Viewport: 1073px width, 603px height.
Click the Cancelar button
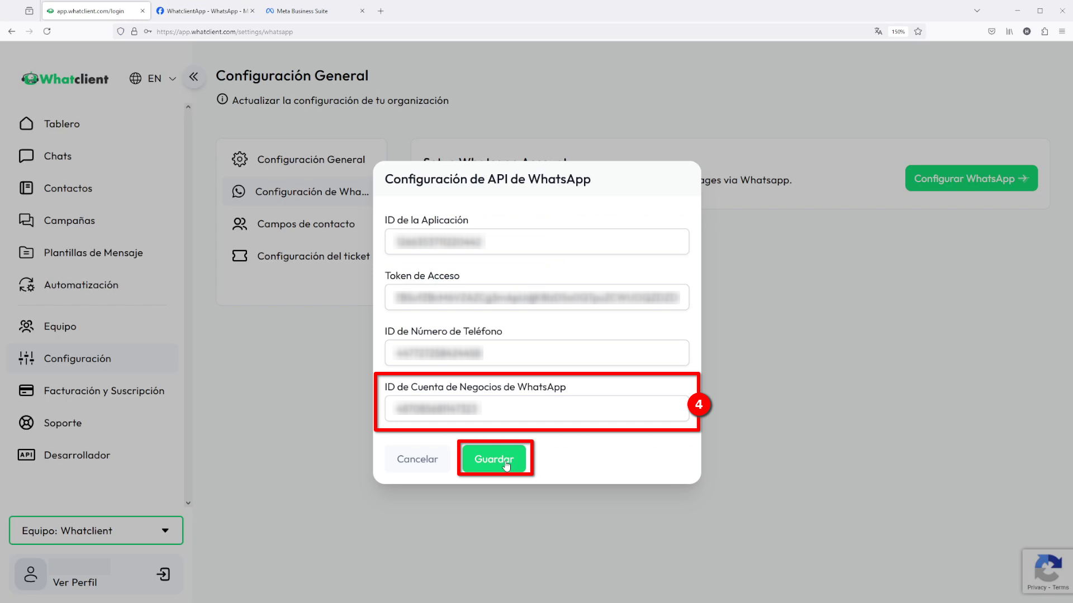tap(417, 459)
